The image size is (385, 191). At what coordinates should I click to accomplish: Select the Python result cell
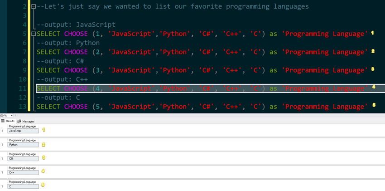23,145
